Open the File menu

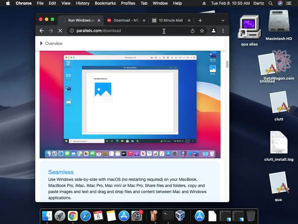click(40, 3)
